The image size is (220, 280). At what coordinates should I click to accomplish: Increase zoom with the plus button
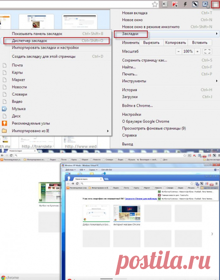[198, 52]
